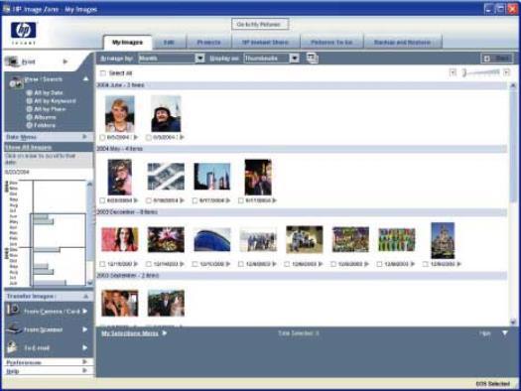Click the Back button in the toolbar

(x=497, y=59)
